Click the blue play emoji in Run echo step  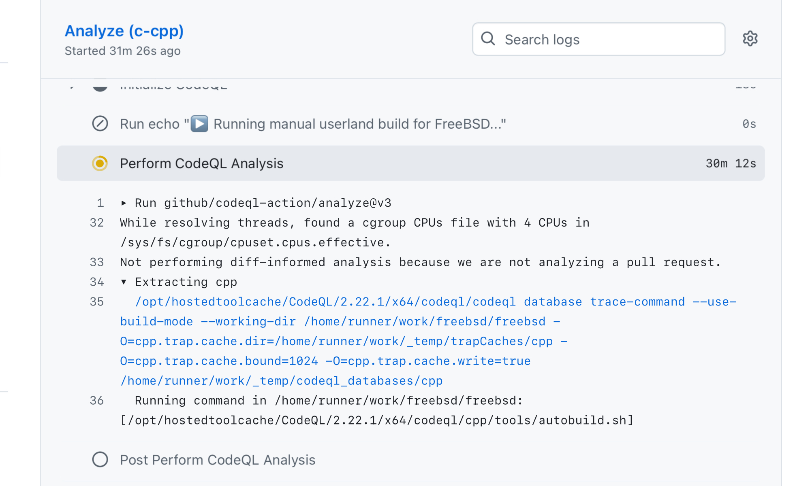(x=199, y=124)
